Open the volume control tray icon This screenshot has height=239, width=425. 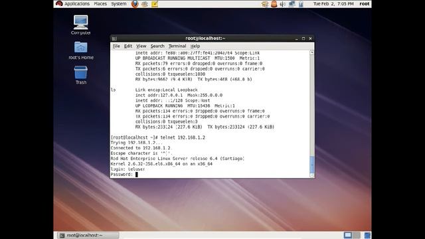pos(283,4)
